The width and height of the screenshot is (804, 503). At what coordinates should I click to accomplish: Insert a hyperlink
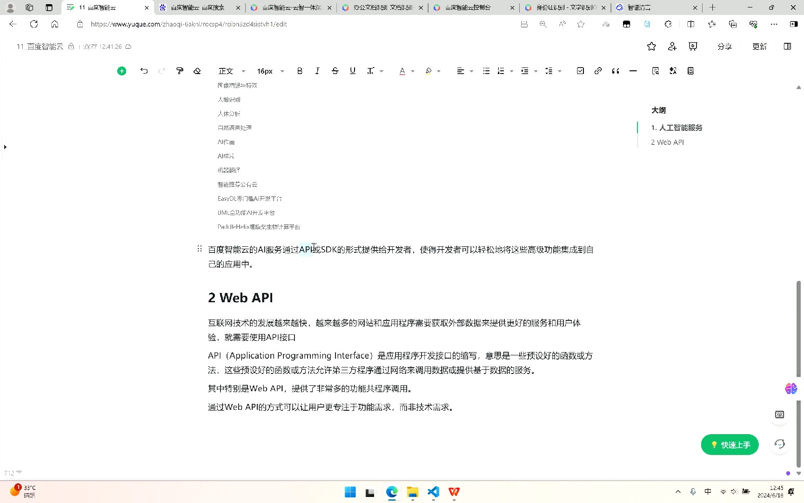click(598, 71)
